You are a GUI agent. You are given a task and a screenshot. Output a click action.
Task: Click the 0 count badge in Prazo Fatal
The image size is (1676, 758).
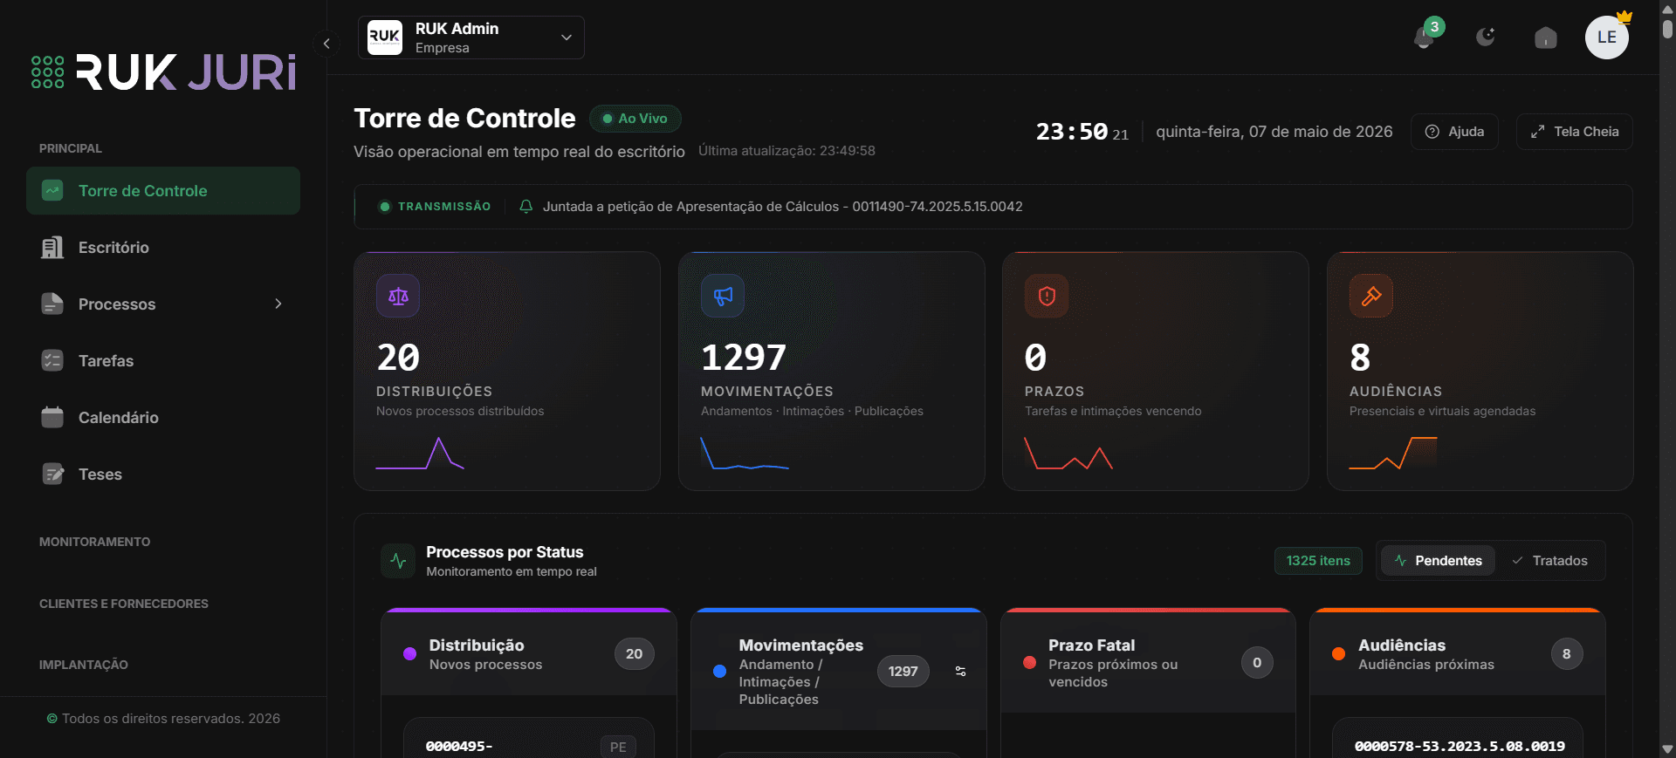click(x=1257, y=663)
